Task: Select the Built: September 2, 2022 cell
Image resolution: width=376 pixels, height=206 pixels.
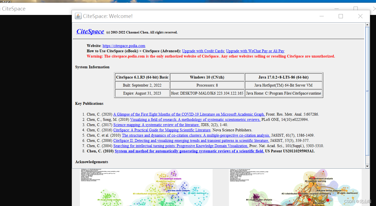Action: [142, 85]
